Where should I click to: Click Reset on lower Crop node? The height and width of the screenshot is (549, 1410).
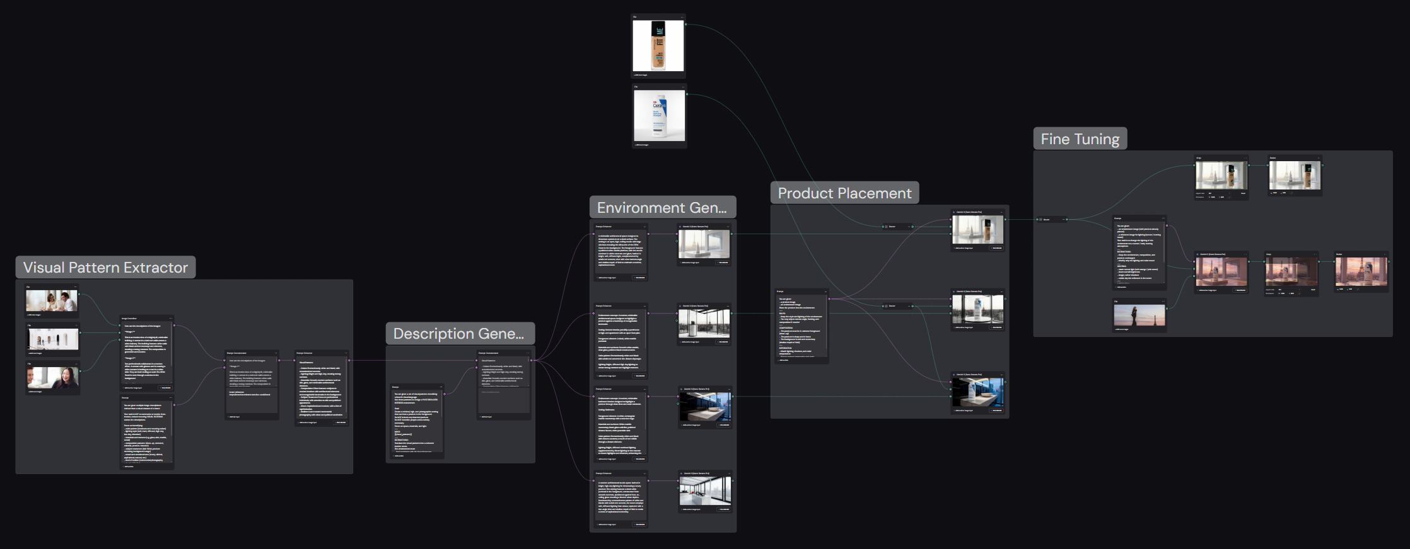click(1314, 290)
